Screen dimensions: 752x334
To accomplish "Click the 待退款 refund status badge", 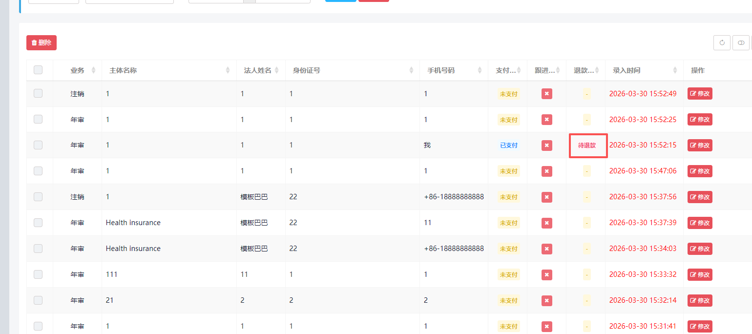I will tap(587, 145).
